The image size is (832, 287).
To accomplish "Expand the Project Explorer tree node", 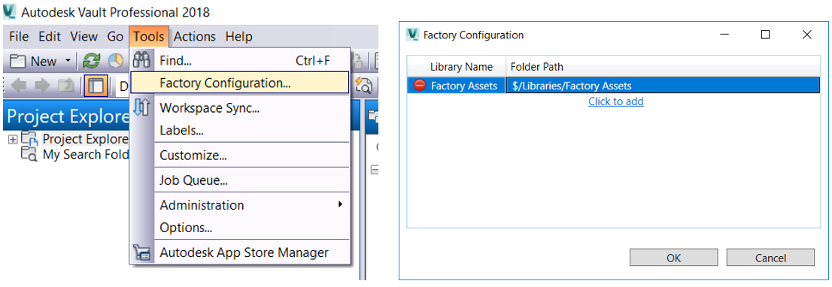I will pyautogui.click(x=13, y=139).
